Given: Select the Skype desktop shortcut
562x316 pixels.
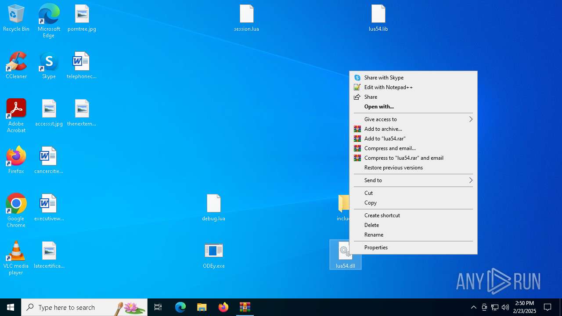Looking at the screenshot, I should coord(49,66).
